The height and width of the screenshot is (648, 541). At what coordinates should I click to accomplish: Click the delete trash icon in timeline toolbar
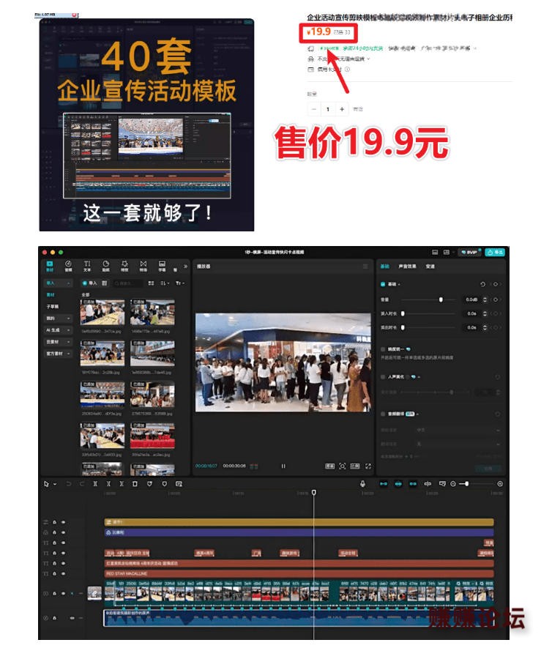point(135,483)
